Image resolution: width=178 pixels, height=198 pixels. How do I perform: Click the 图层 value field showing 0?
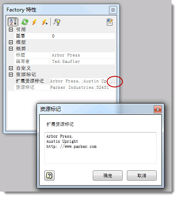83,36
